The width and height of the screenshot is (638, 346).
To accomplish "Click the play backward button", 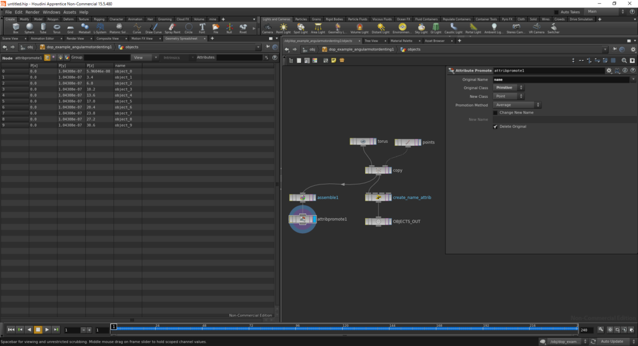I will (29, 330).
